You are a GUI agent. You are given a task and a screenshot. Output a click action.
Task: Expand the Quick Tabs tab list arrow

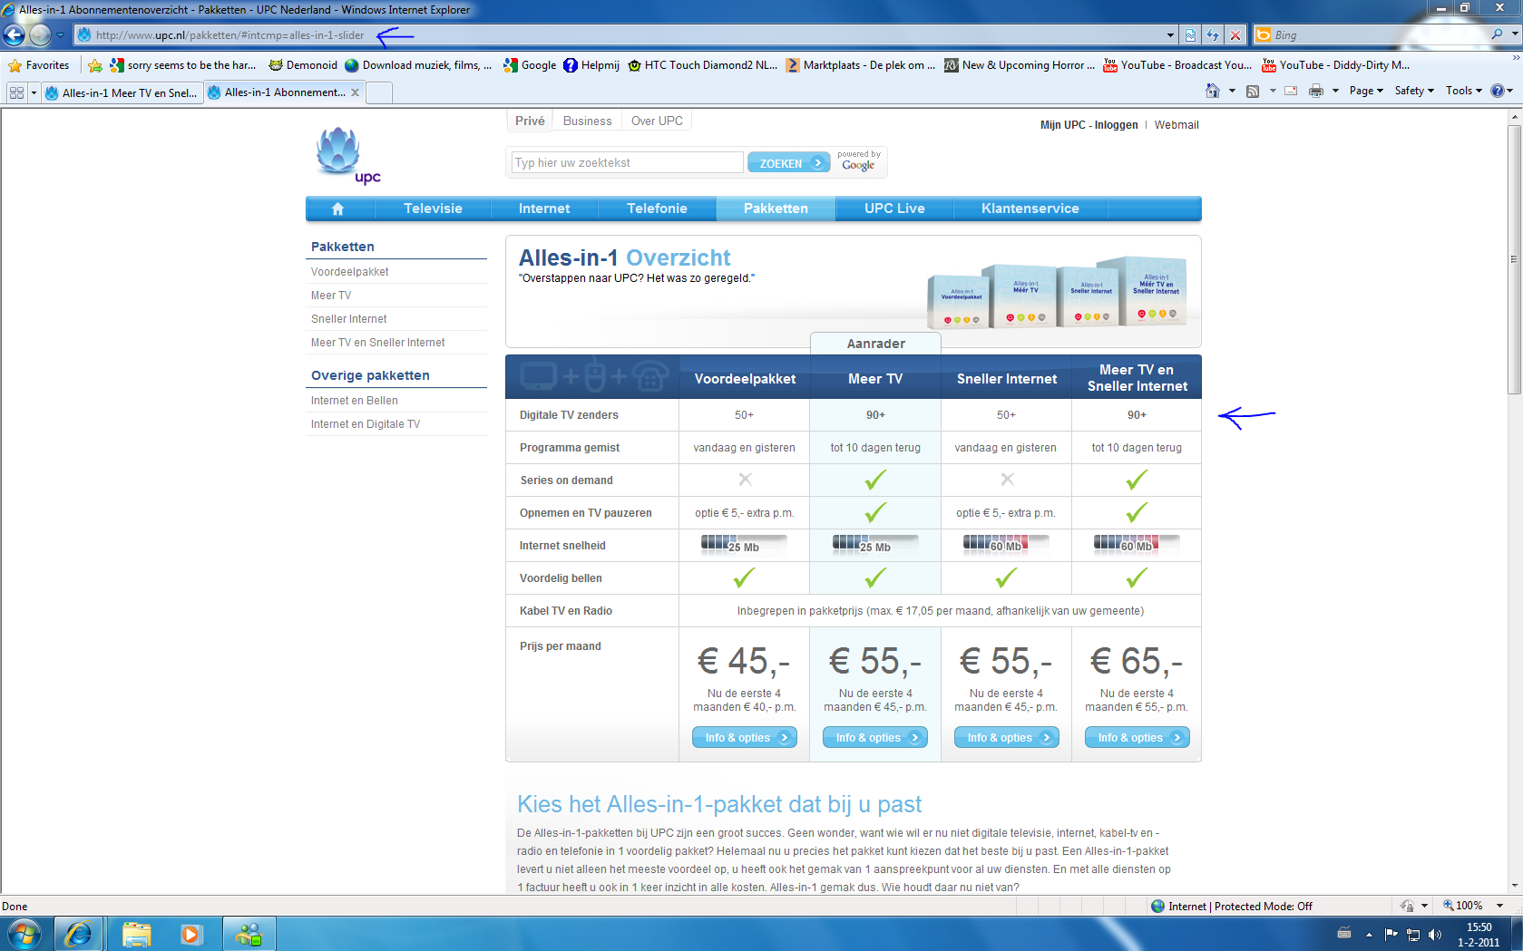click(34, 92)
